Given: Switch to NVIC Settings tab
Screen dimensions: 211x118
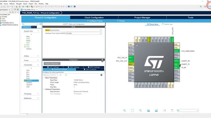Looking at the screenshot, I should (53, 67).
